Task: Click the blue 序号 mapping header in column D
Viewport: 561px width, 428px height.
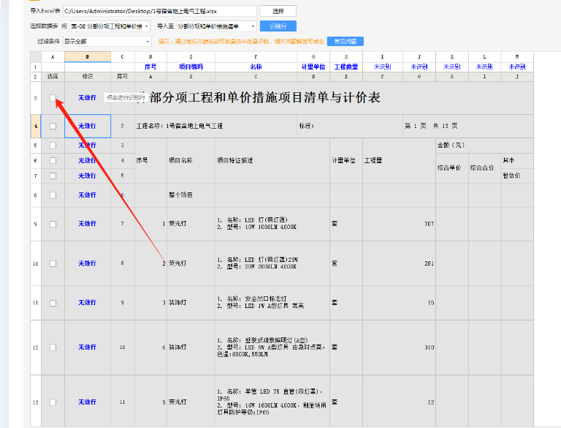Action: pos(150,67)
